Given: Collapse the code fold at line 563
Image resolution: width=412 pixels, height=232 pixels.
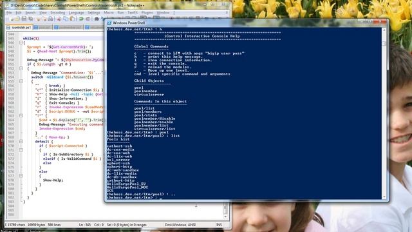Looking at the screenshot, I should tap(21, 116).
